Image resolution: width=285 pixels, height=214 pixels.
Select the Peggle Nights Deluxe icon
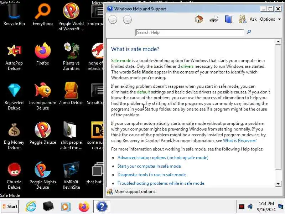[43, 175]
